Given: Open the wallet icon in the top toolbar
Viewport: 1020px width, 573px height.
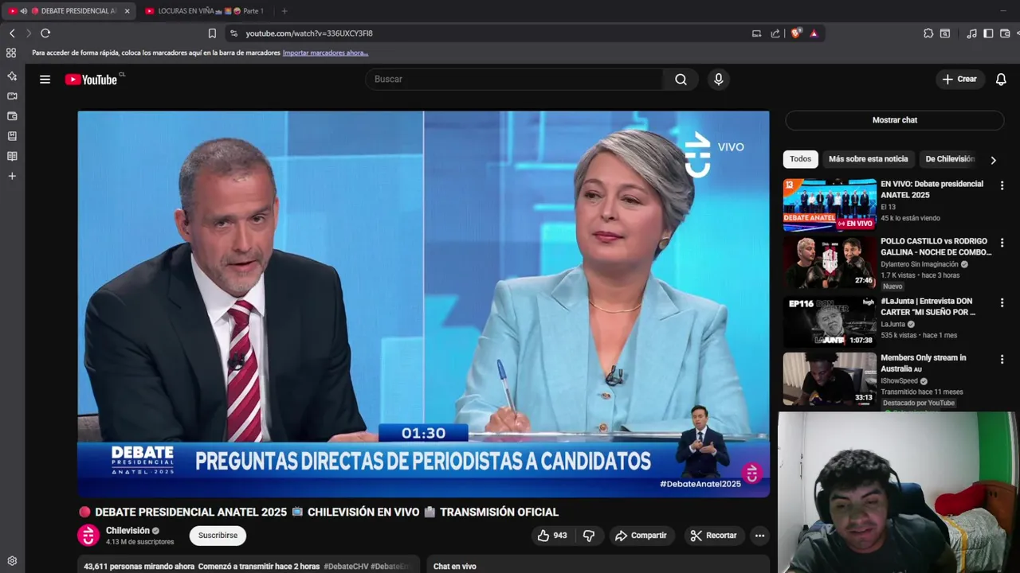Looking at the screenshot, I should [1005, 33].
